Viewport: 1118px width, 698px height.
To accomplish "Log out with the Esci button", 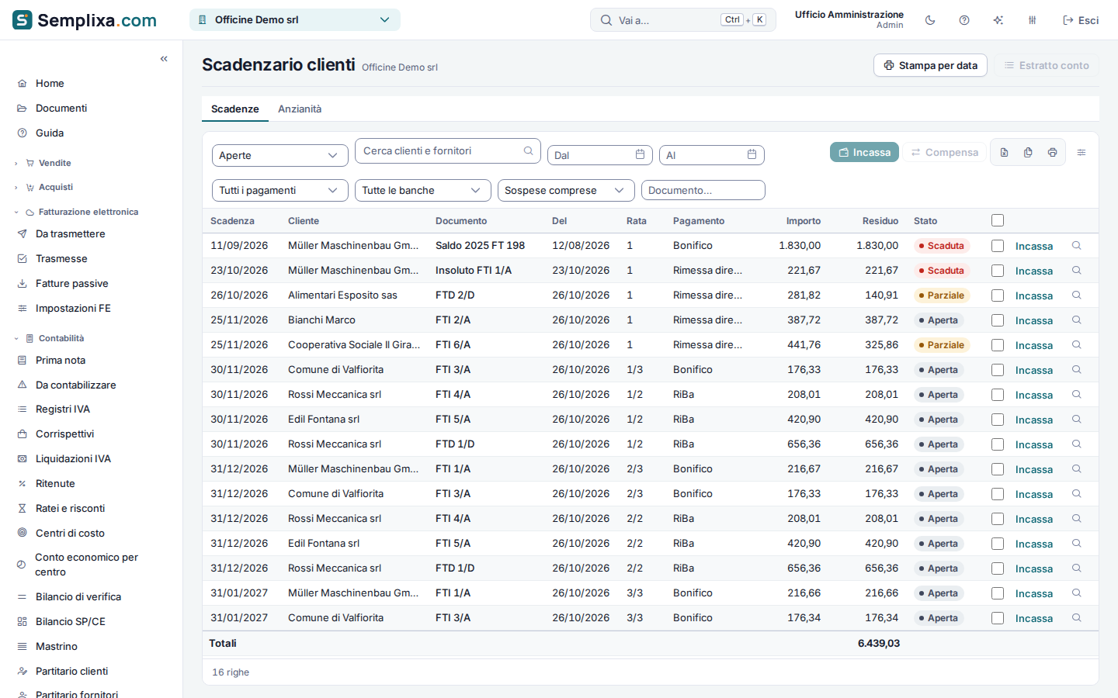I will click(x=1081, y=20).
